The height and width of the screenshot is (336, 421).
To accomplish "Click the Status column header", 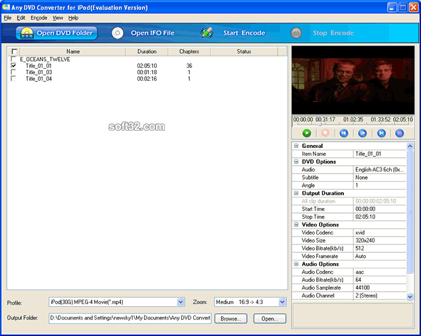I will pos(244,52).
